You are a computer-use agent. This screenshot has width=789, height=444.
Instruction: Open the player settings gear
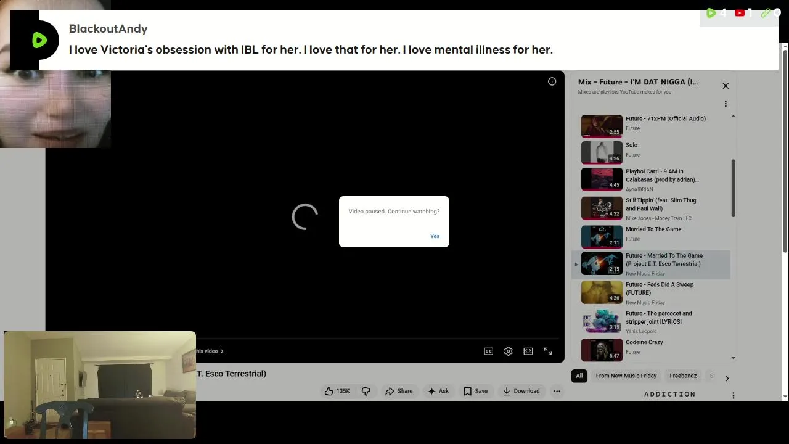508,351
